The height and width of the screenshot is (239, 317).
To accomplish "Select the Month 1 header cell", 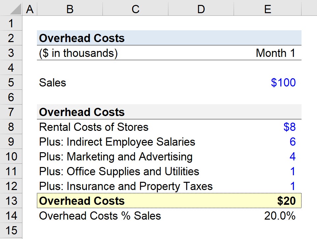I will pyautogui.click(x=267, y=53).
